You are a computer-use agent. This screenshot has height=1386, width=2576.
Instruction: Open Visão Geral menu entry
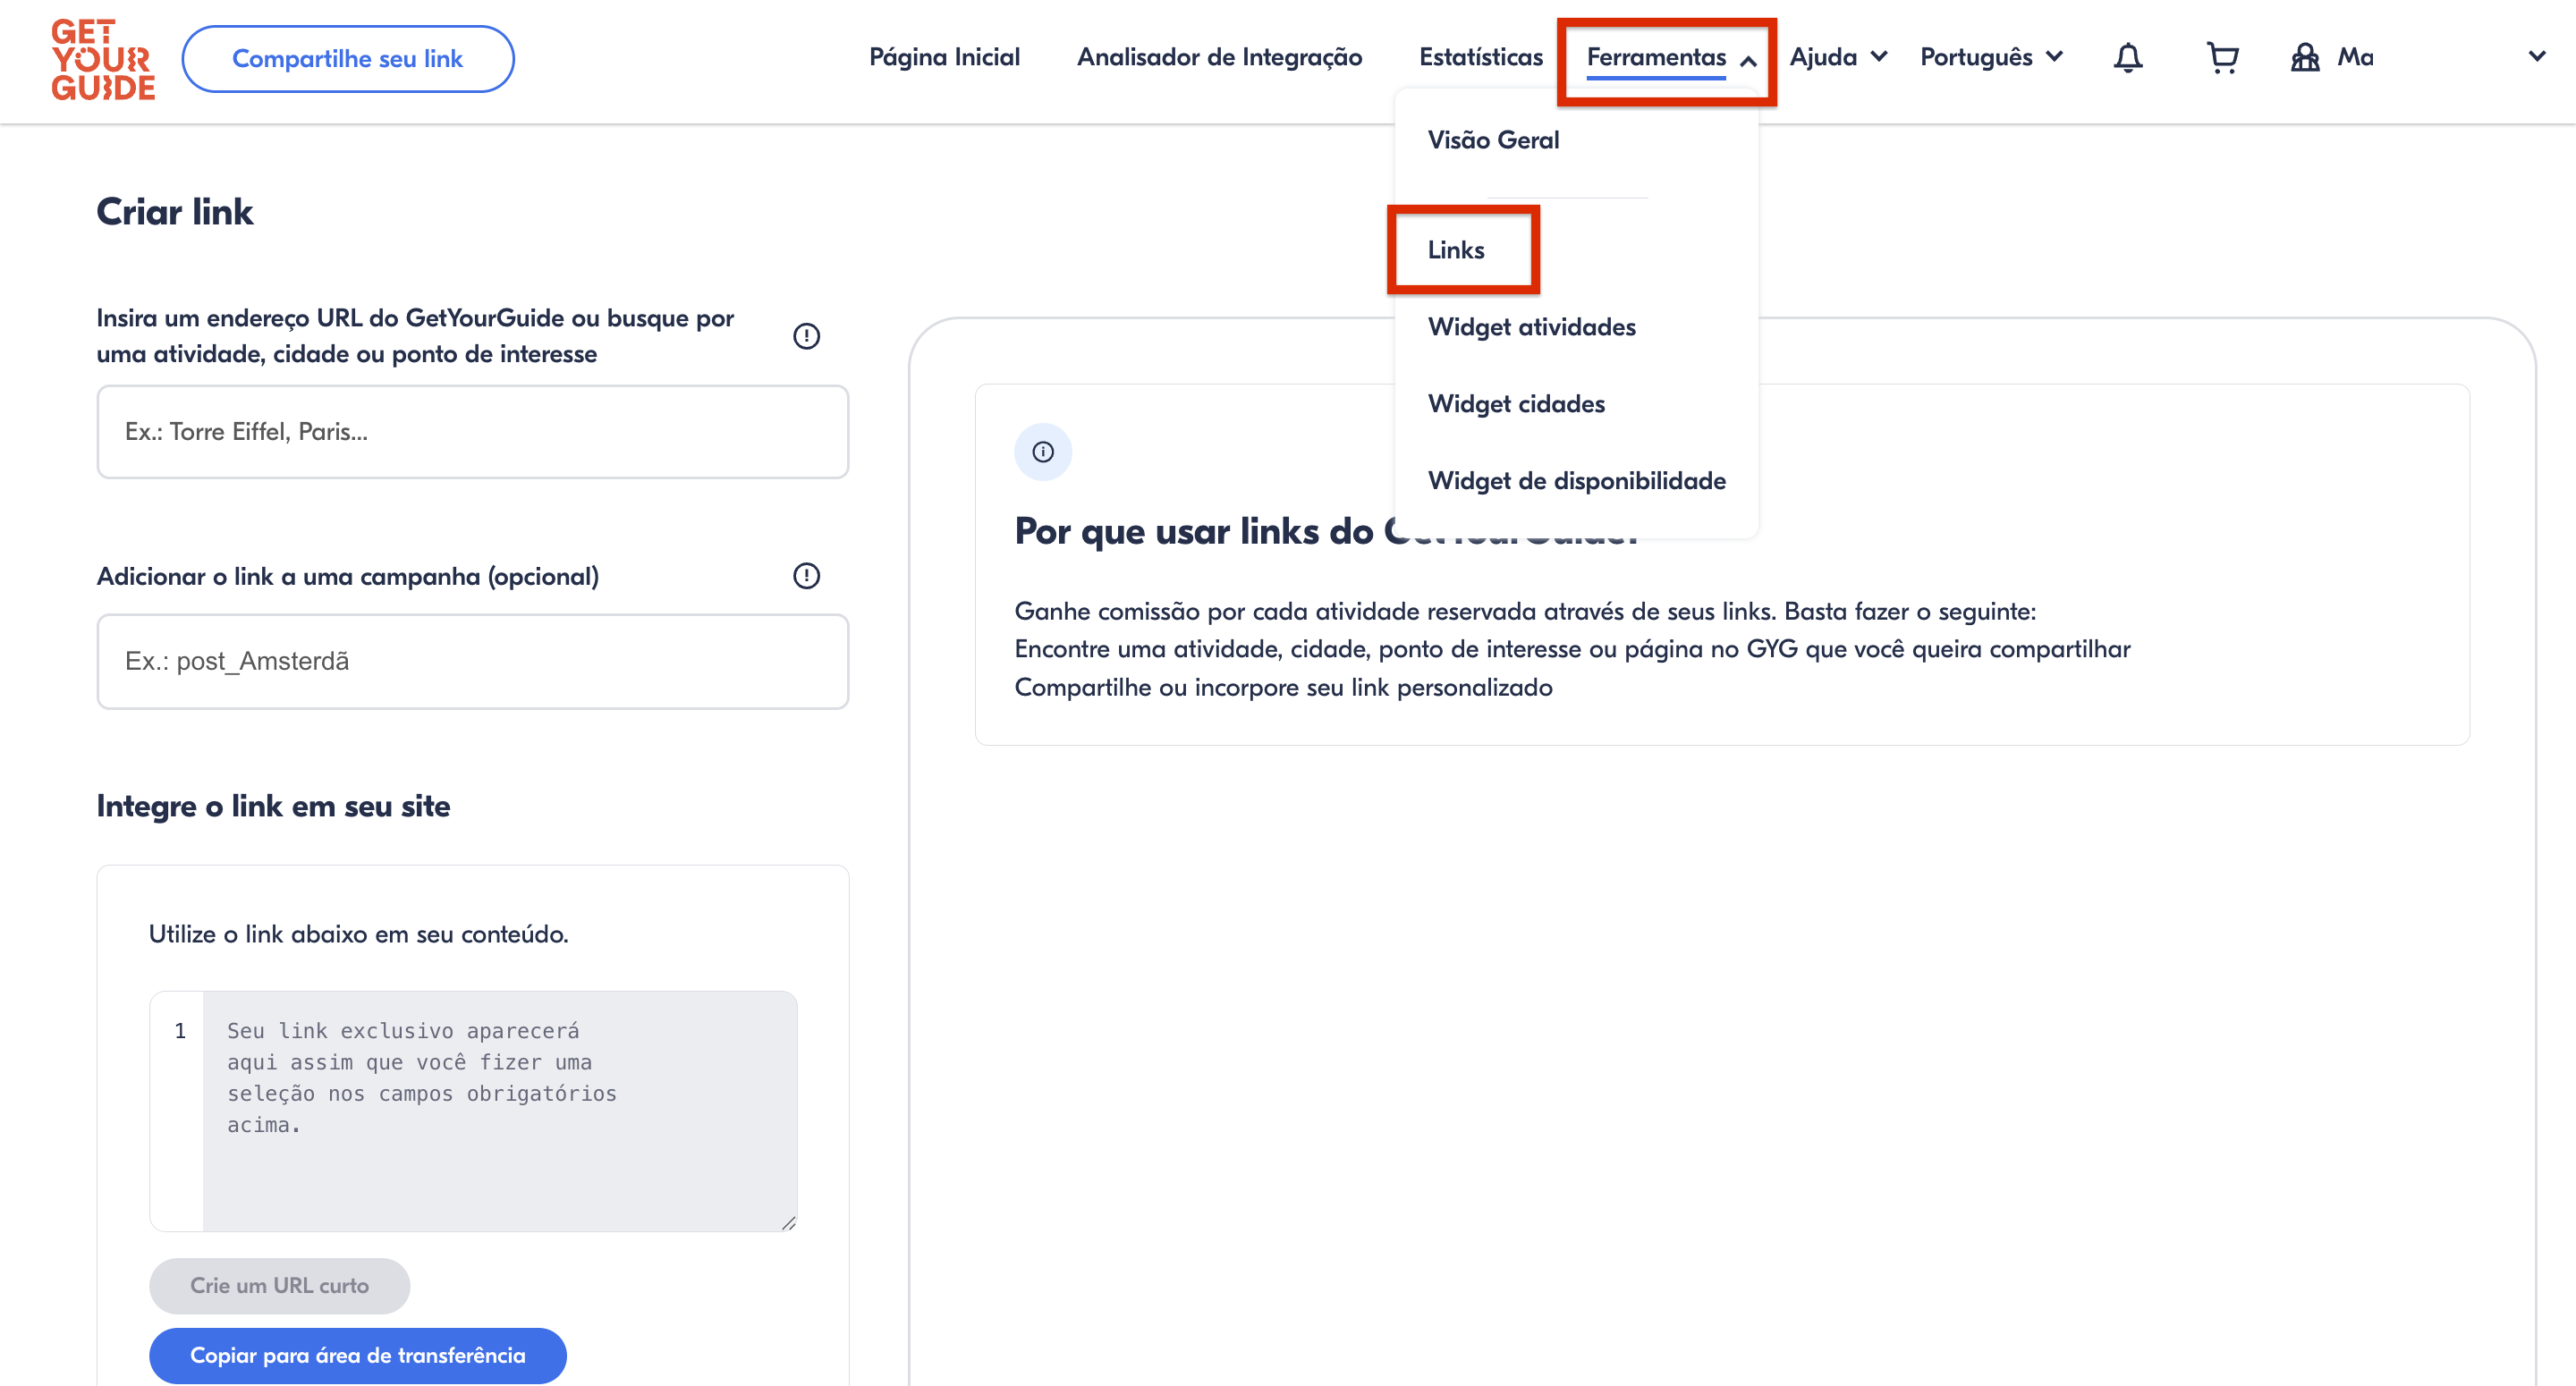(x=1493, y=140)
